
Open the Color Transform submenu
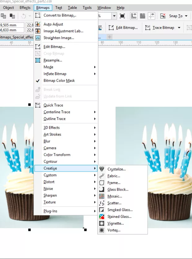(x=66, y=154)
